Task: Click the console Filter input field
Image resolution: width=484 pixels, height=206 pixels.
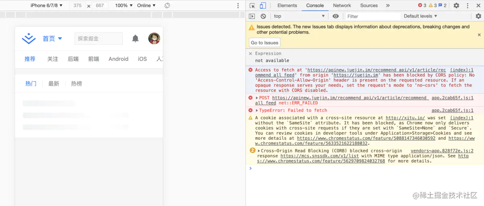Action: (x=373, y=16)
